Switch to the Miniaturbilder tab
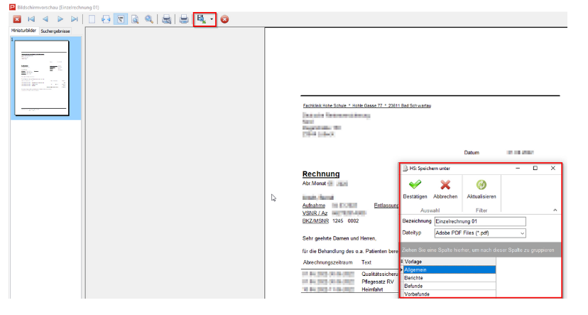The height and width of the screenshot is (315, 588). [23, 32]
